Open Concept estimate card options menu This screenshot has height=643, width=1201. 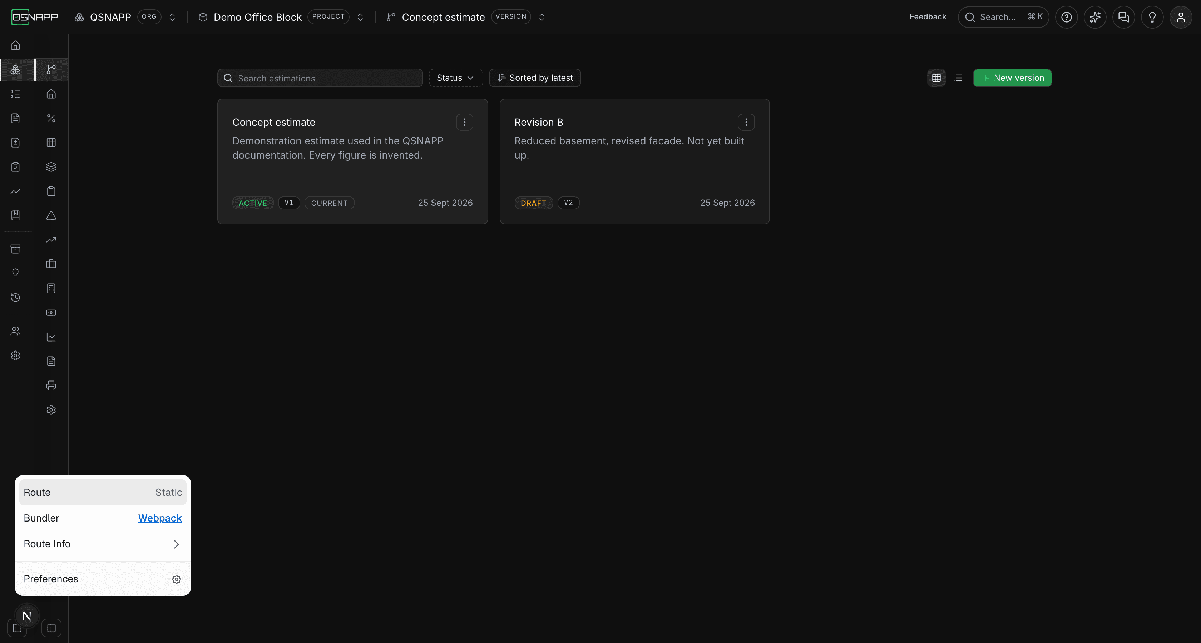[464, 122]
